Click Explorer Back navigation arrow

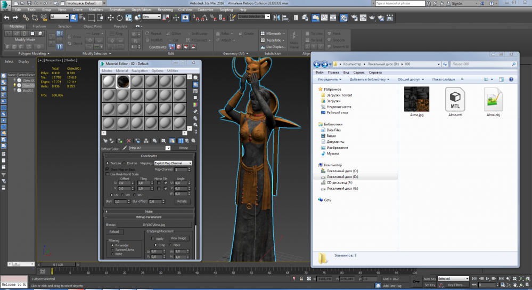pos(317,64)
